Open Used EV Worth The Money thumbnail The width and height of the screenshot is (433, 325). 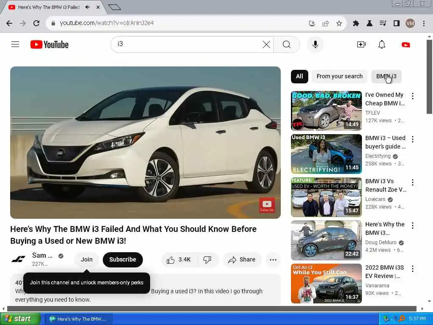click(x=326, y=197)
